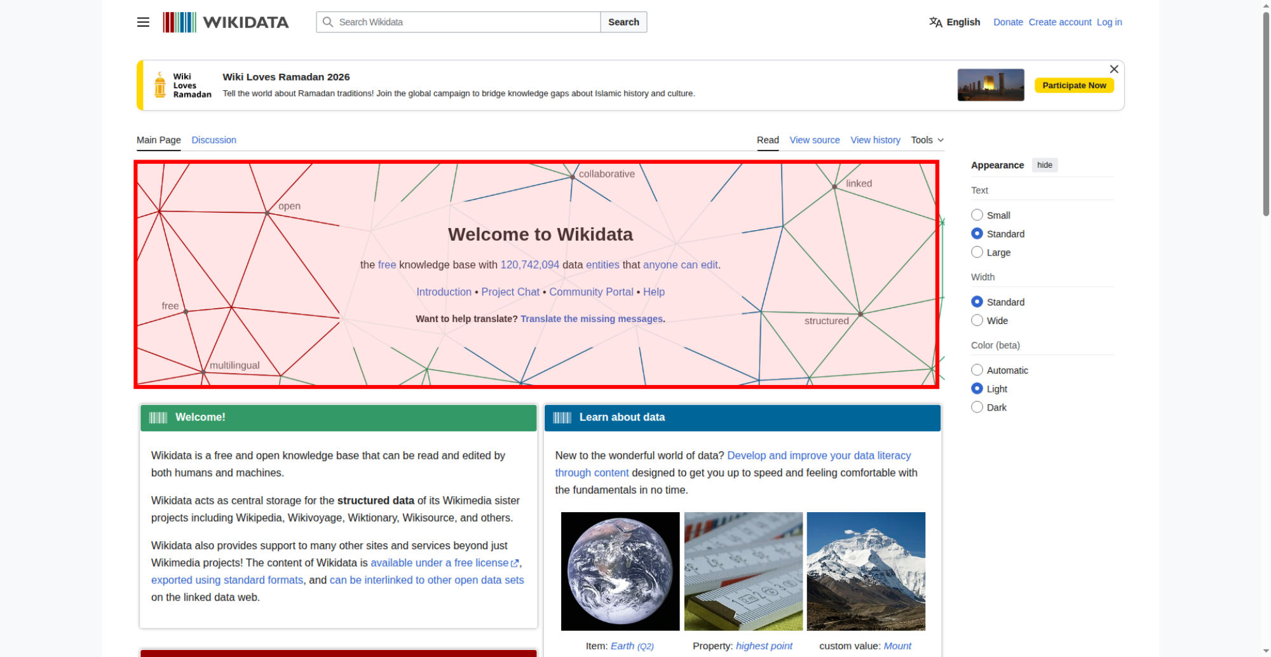Open the Earth image thumbnail
This screenshot has width=1271, height=657.
[620, 571]
